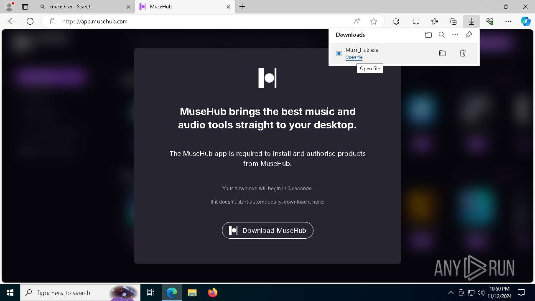
Task: Go back to the previous page
Action: click(x=12, y=21)
